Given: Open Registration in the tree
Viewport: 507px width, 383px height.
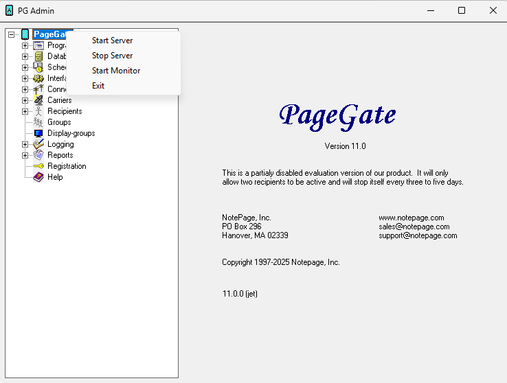Looking at the screenshot, I should point(67,166).
